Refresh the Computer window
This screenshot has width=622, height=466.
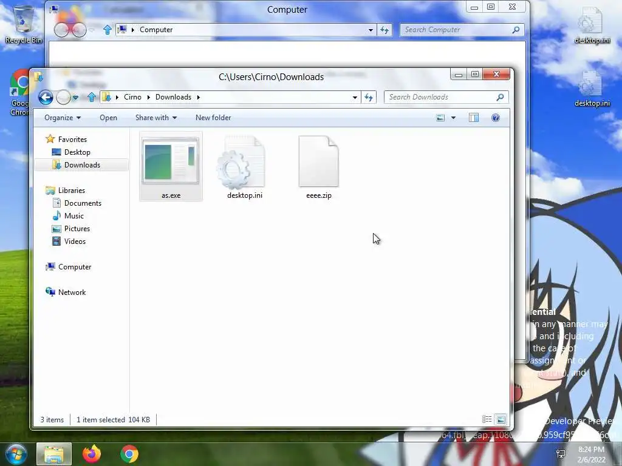(x=384, y=30)
